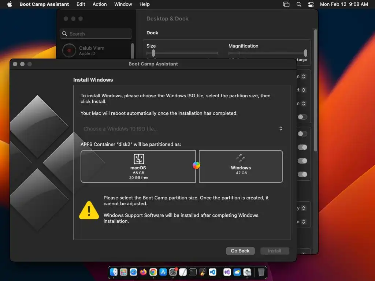Click the System Settings sidebar scrollbar

[133, 51]
